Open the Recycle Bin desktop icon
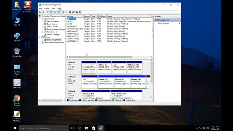 point(17,53)
